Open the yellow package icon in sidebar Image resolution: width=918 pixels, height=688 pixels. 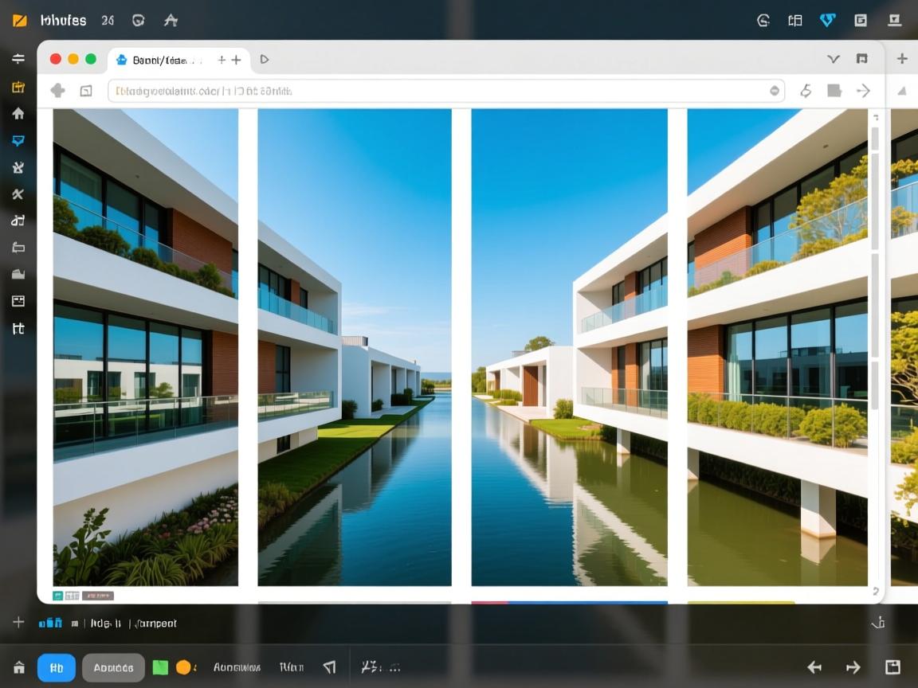(18, 87)
